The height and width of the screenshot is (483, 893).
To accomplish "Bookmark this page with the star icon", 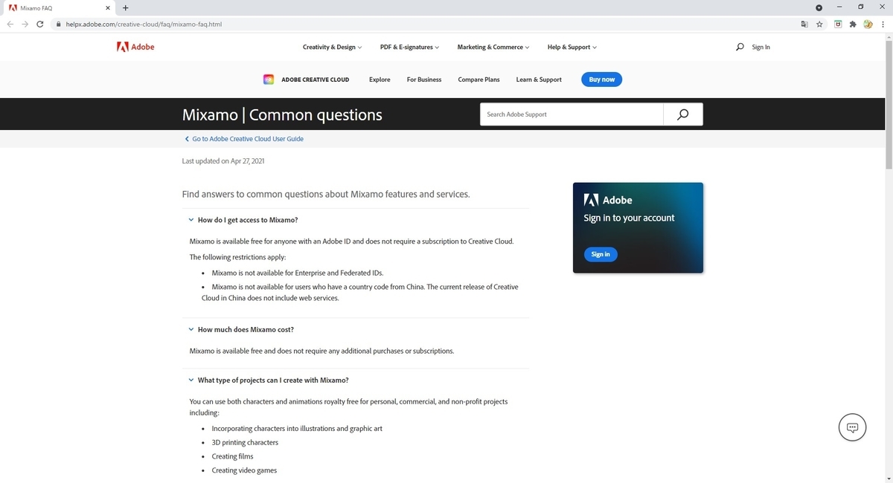I will click(819, 24).
